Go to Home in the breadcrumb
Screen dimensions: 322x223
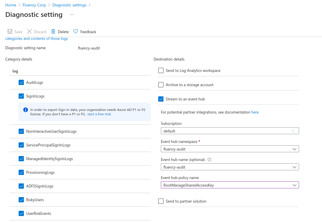click(x=11, y=5)
